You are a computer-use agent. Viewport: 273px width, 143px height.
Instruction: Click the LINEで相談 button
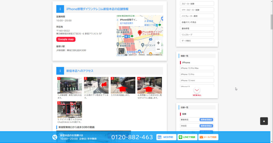coord(187,137)
